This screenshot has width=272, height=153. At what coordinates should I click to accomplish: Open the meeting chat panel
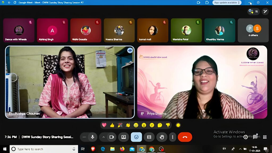click(x=255, y=137)
